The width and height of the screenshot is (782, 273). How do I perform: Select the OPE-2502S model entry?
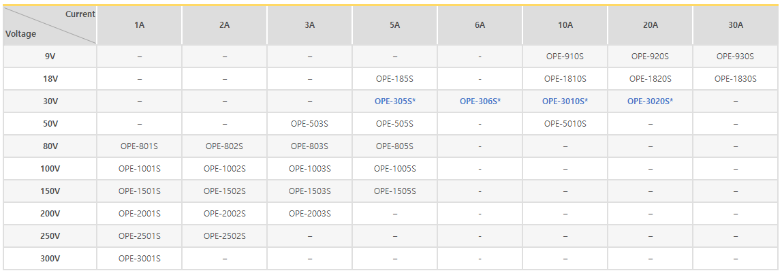(225, 236)
